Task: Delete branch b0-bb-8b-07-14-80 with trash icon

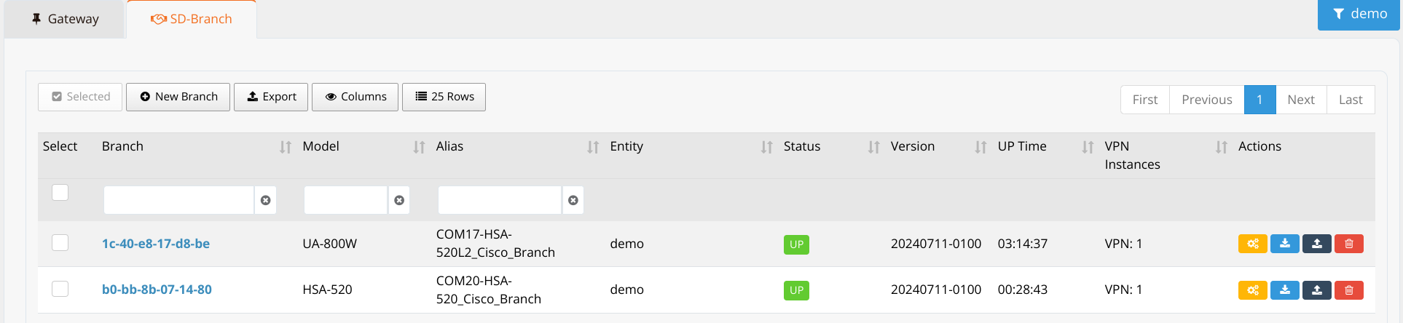Action: pyautogui.click(x=1348, y=290)
